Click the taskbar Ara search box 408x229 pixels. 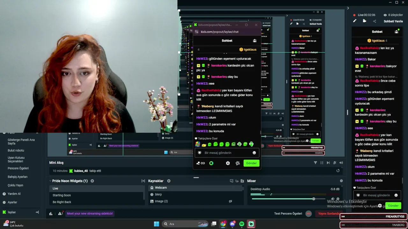[185, 224]
